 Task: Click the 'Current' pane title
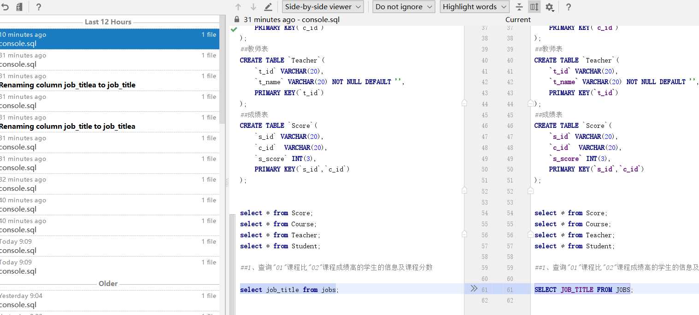pyautogui.click(x=518, y=20)
